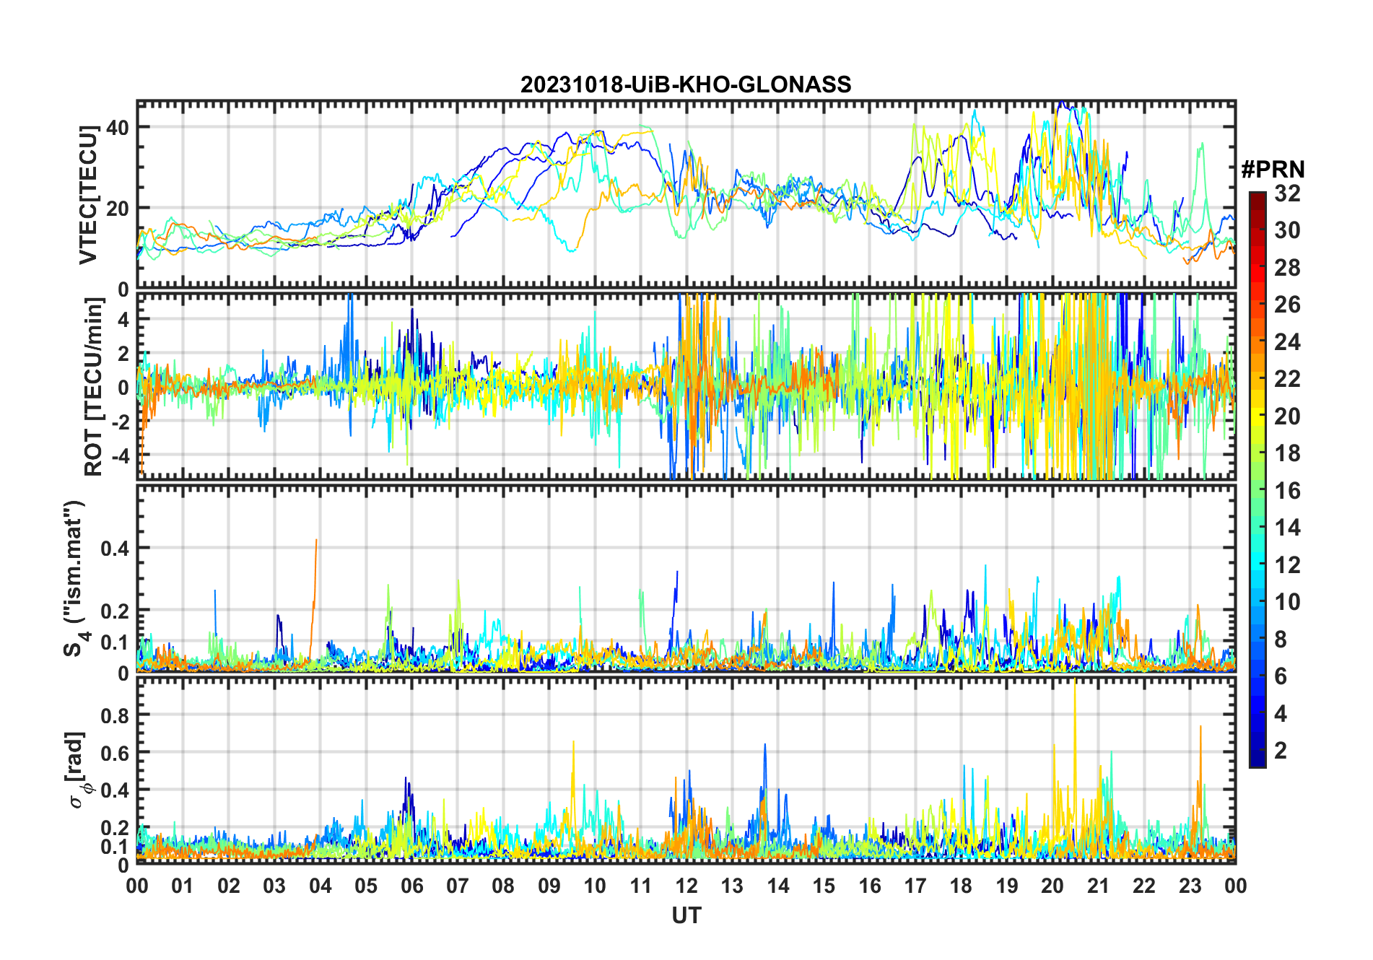1373x960 pixels.
Task: Click x-axis hour tick 03
Action: click(274, 886)
